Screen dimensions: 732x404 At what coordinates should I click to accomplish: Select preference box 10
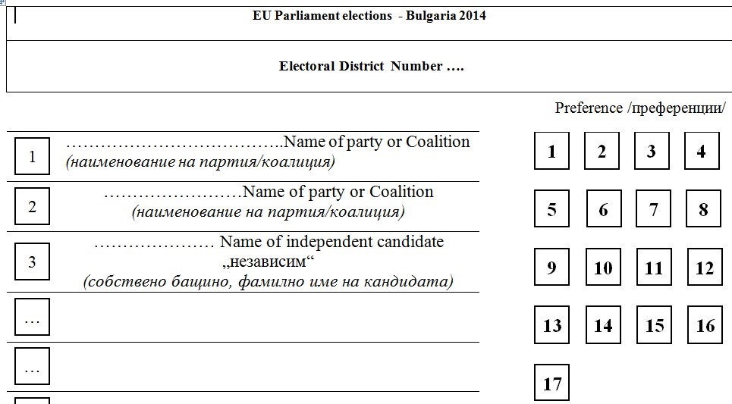click(x=603, y=267)
